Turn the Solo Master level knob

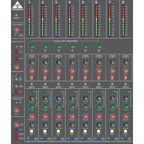tap(16, 30)
